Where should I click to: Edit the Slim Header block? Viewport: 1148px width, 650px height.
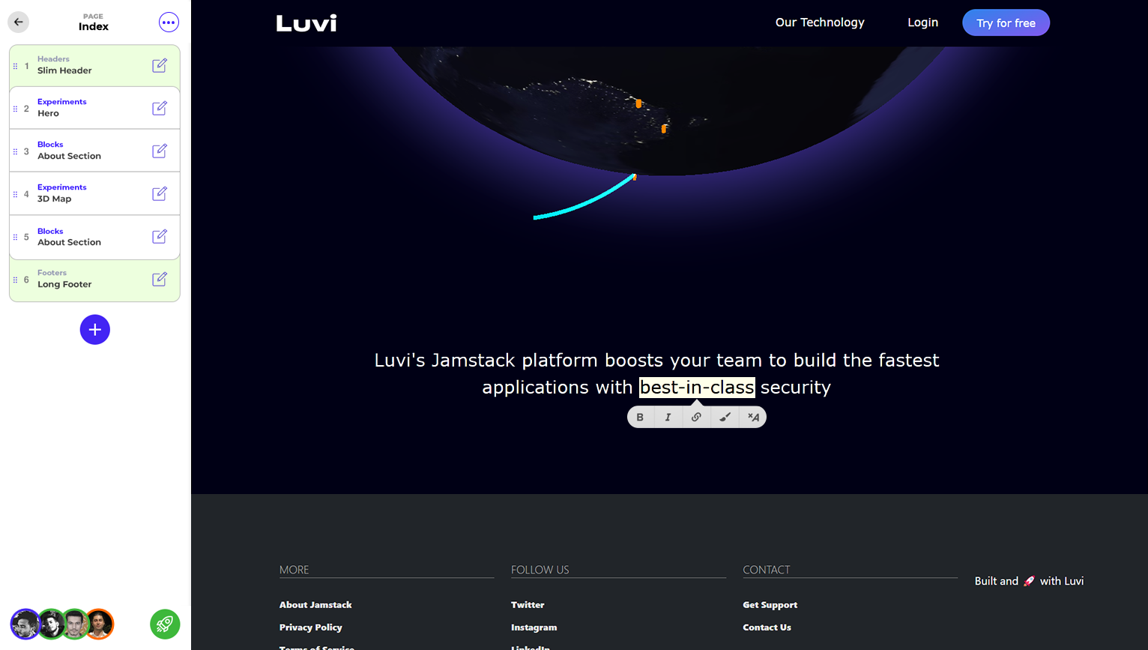tap(160, 66)
